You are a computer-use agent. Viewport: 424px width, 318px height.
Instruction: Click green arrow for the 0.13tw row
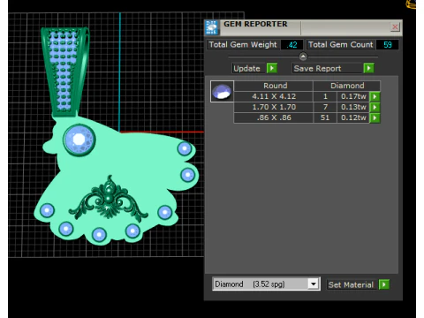(375, 107)
